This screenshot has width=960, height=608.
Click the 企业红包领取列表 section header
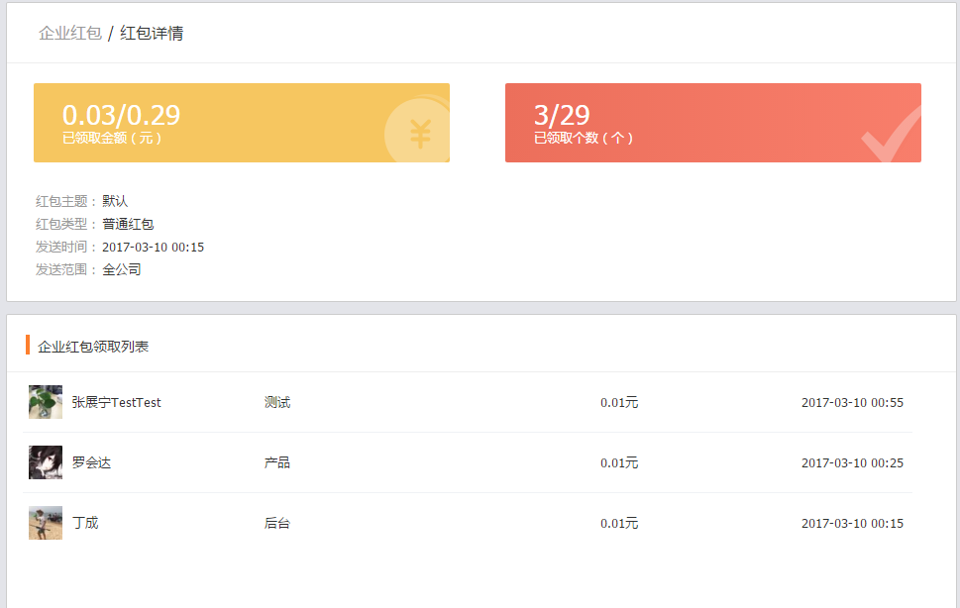click(x=93, y=347)
